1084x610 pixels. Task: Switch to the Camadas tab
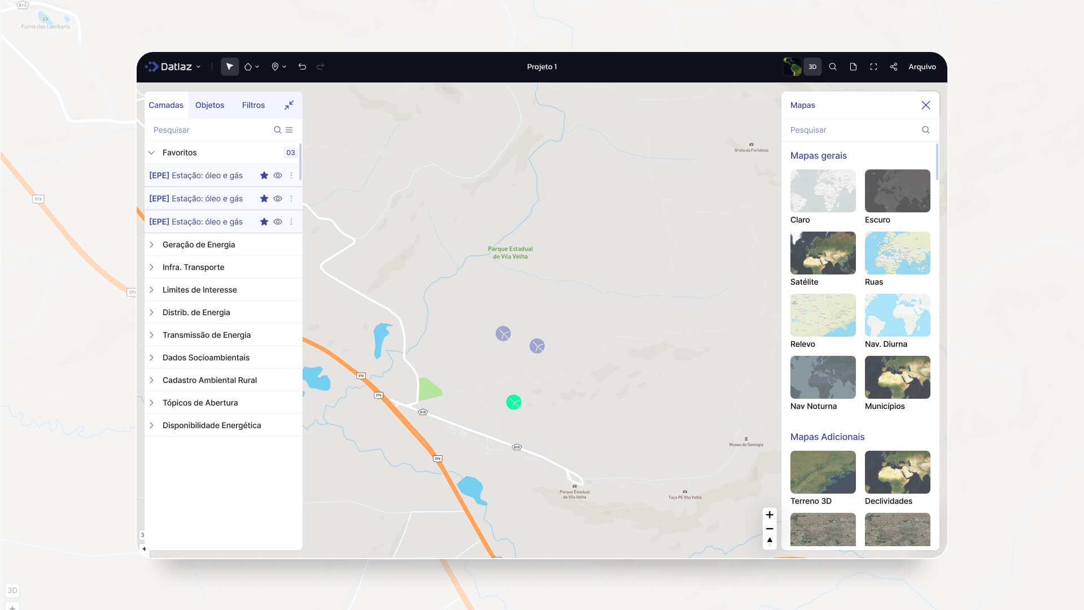(x=166, y=105)
